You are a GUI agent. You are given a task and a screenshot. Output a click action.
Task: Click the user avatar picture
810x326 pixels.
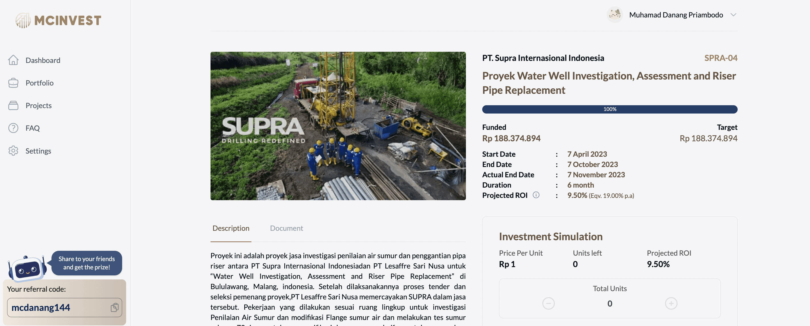tap(614, 15)
